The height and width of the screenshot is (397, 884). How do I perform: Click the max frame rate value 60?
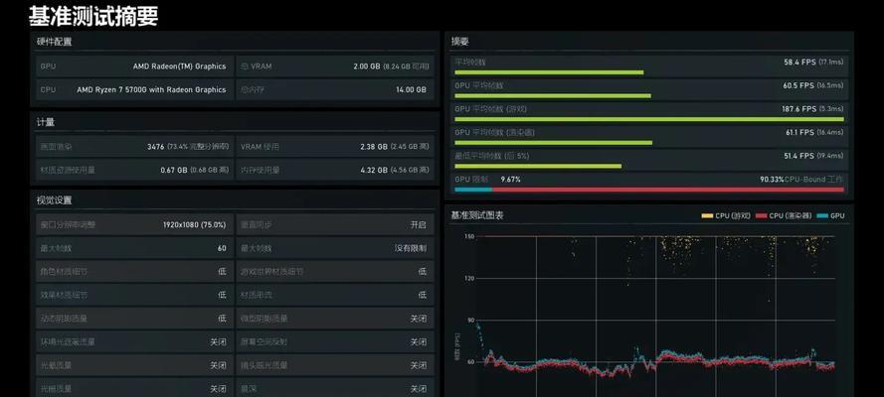[x=222, y=248]
